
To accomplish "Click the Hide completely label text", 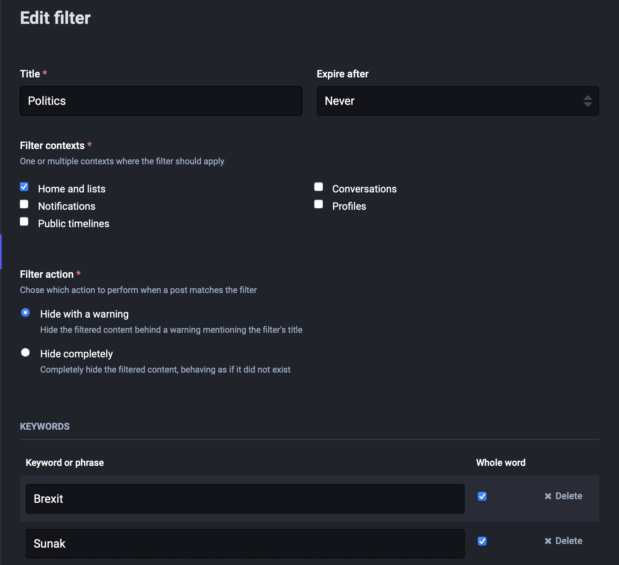I will tap(76, 354).
